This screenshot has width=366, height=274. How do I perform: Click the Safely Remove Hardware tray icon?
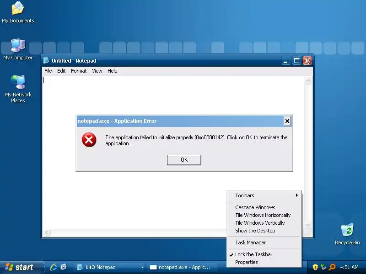323,267
